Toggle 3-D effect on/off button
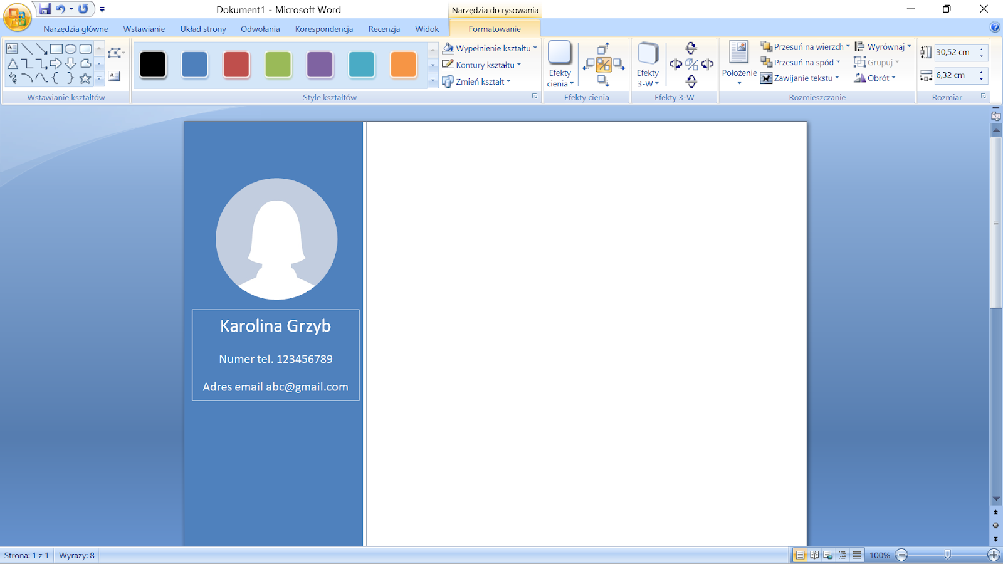This screenshot has height=564, width=1003. pos(691,65)
